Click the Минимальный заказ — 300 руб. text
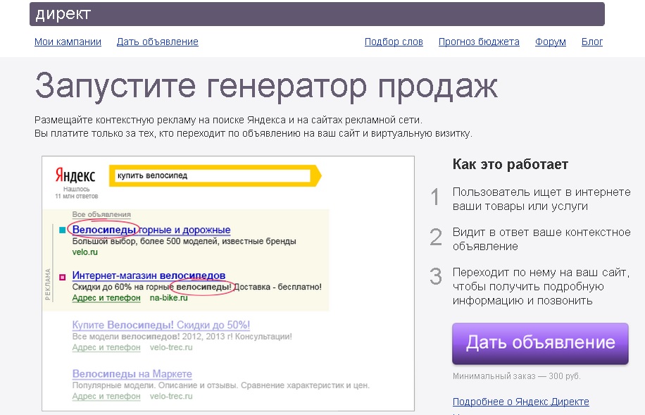This screenshot has height=415, width=645. (x=516, y=376)
